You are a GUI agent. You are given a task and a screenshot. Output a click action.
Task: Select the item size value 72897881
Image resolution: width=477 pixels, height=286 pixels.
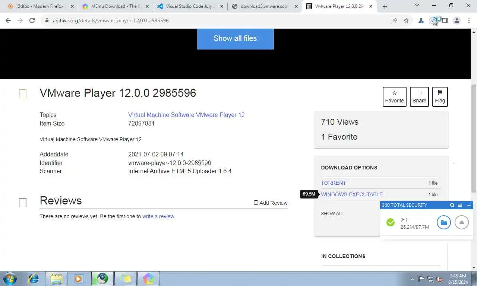141,123
